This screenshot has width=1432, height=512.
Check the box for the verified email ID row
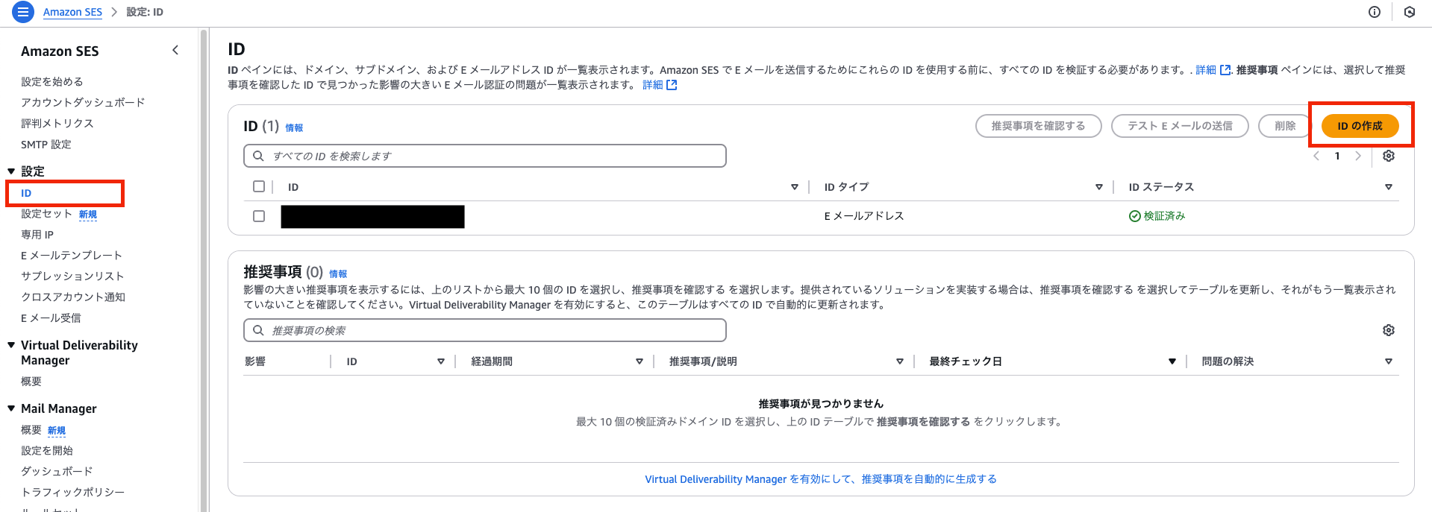pos(259,216)
